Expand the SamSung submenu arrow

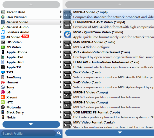point(61,77)
